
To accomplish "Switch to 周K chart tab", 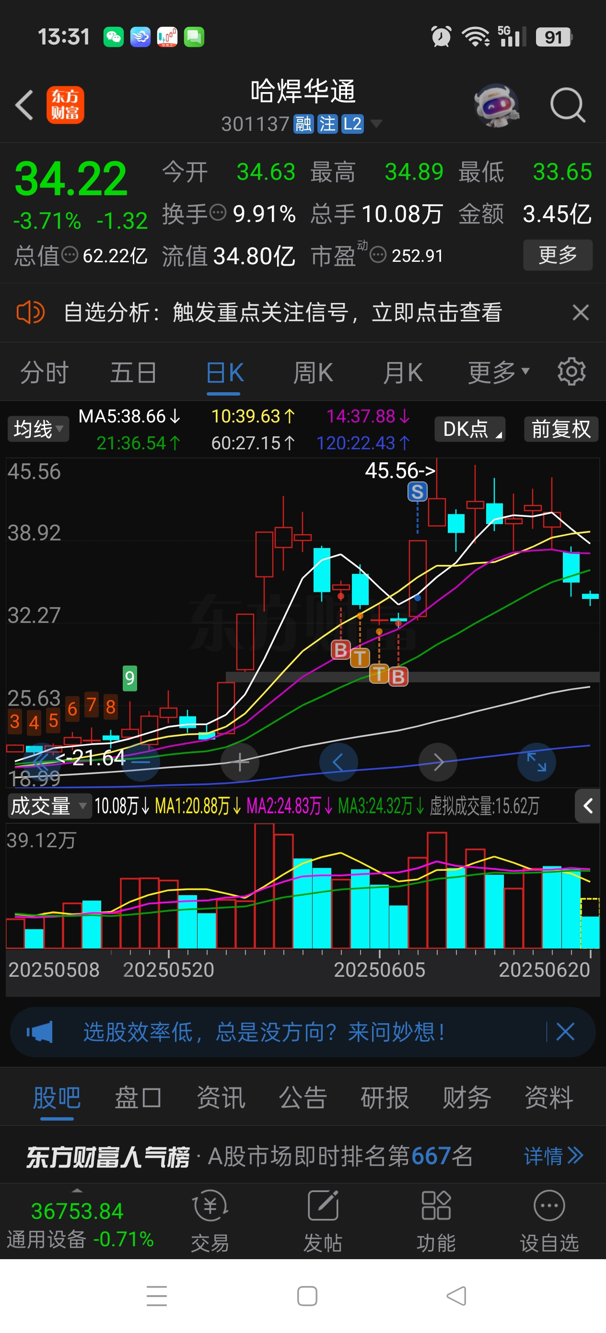I will (313, 373).
